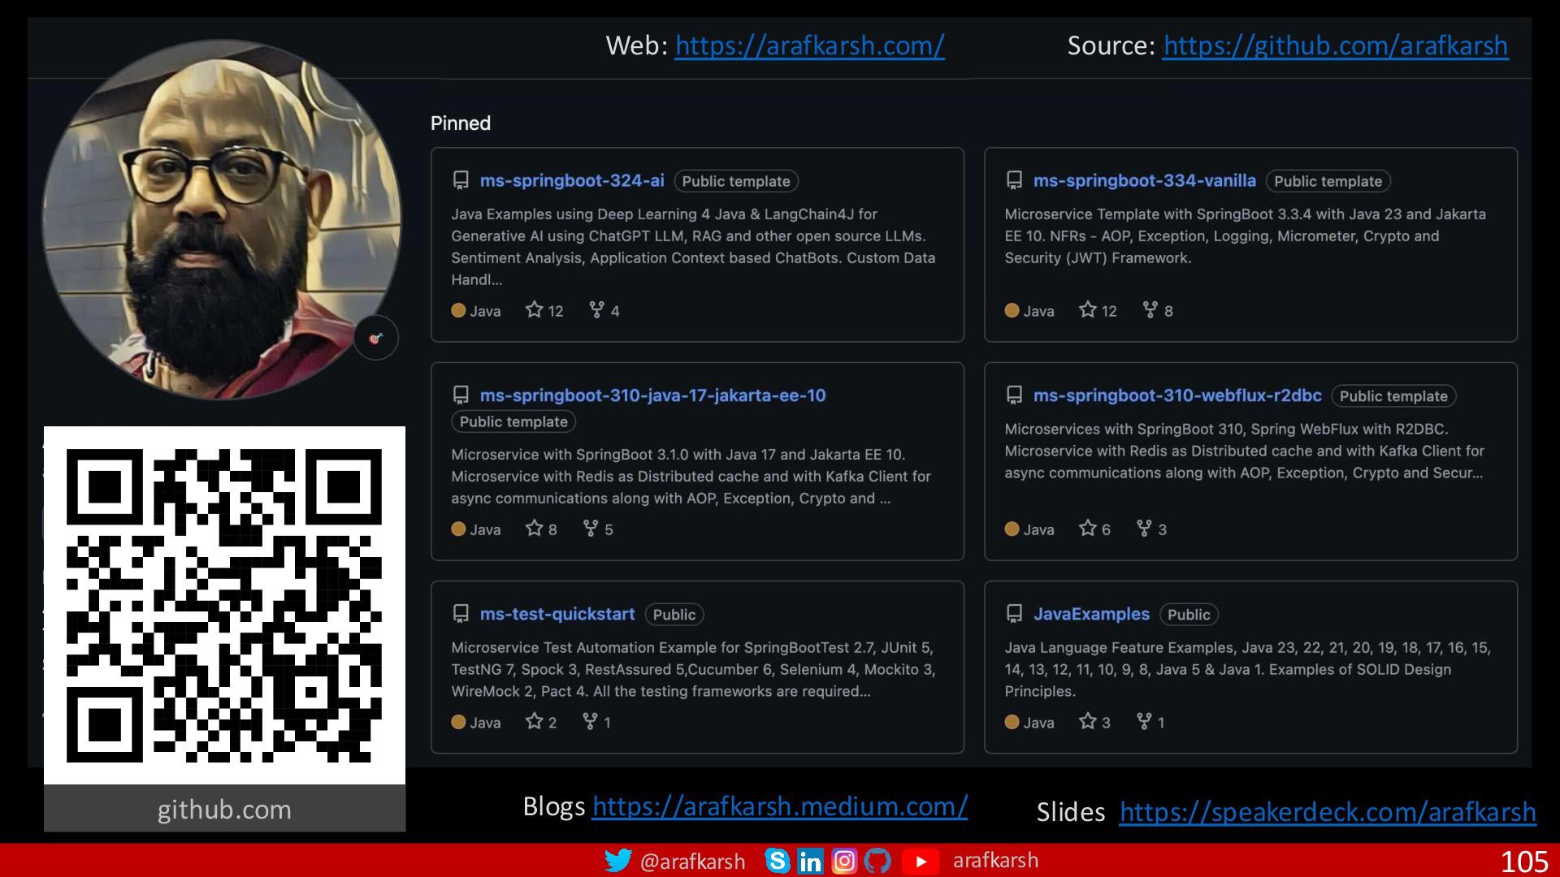The width and height of the screenshot is (1560, 877).
Task: Click fork icon on jakarta-ee-10 card
Action: click(591, 528)
